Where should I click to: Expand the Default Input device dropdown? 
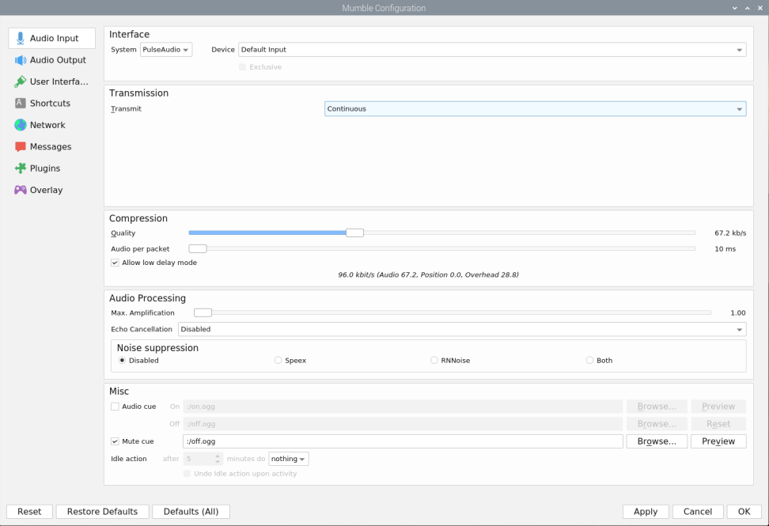(491, 50)
